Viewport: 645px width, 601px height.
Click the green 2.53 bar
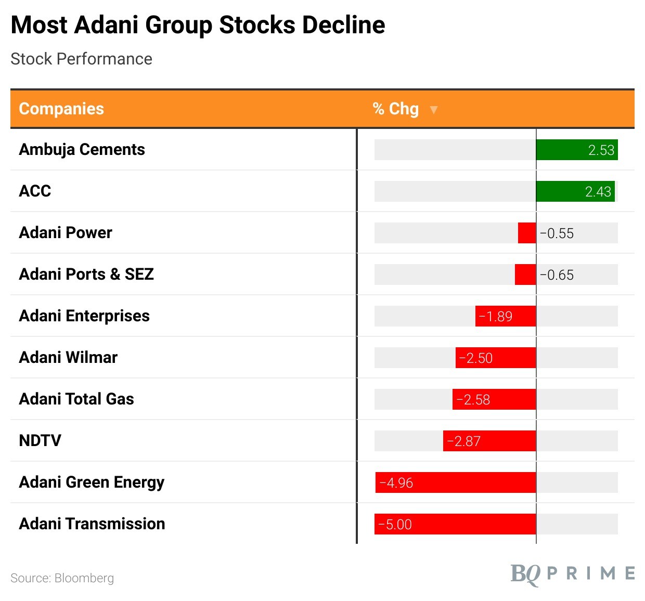tap(576, 150)
